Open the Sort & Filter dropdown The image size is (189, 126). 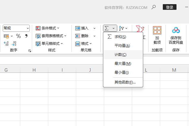tap(123, 28)
